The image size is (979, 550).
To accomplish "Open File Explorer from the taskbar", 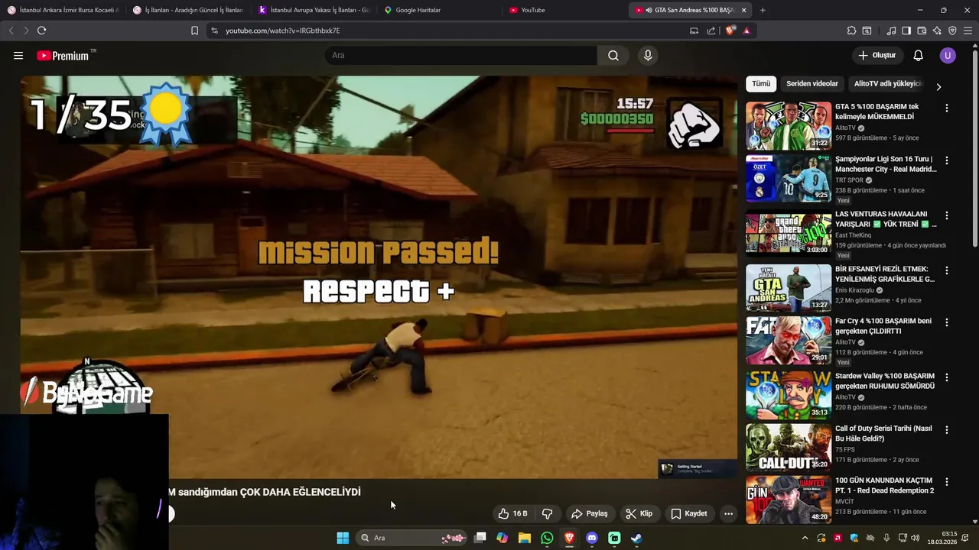I will pyautogui.click(x=524, y=538).
